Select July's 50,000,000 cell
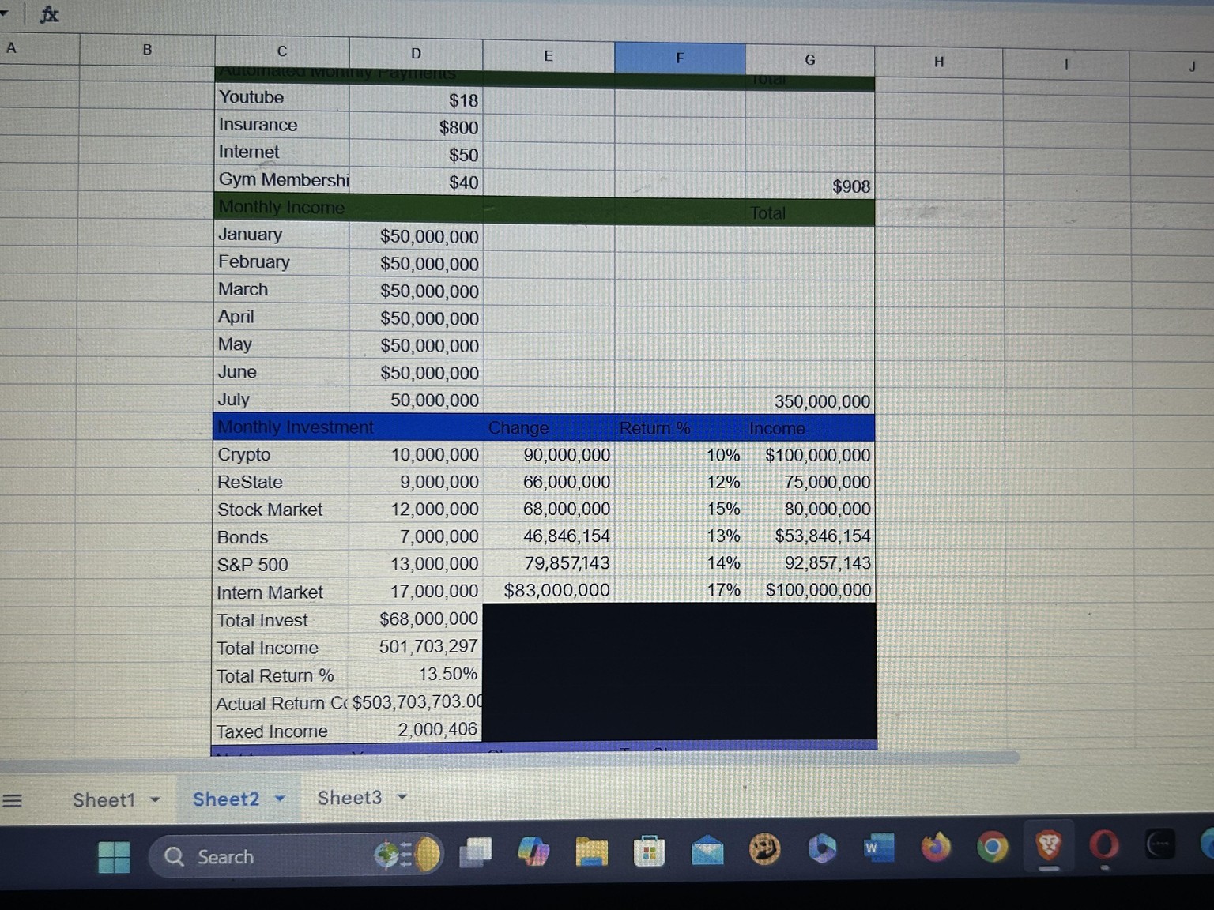 [x=417, y=400]
